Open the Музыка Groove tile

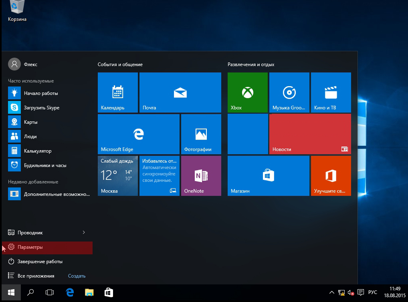pos(289,93)
